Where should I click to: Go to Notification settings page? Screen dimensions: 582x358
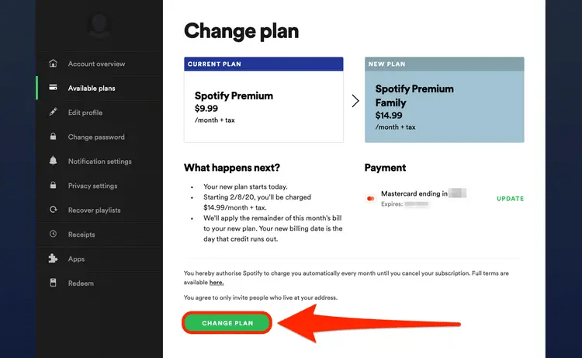[x=99, y=162]
